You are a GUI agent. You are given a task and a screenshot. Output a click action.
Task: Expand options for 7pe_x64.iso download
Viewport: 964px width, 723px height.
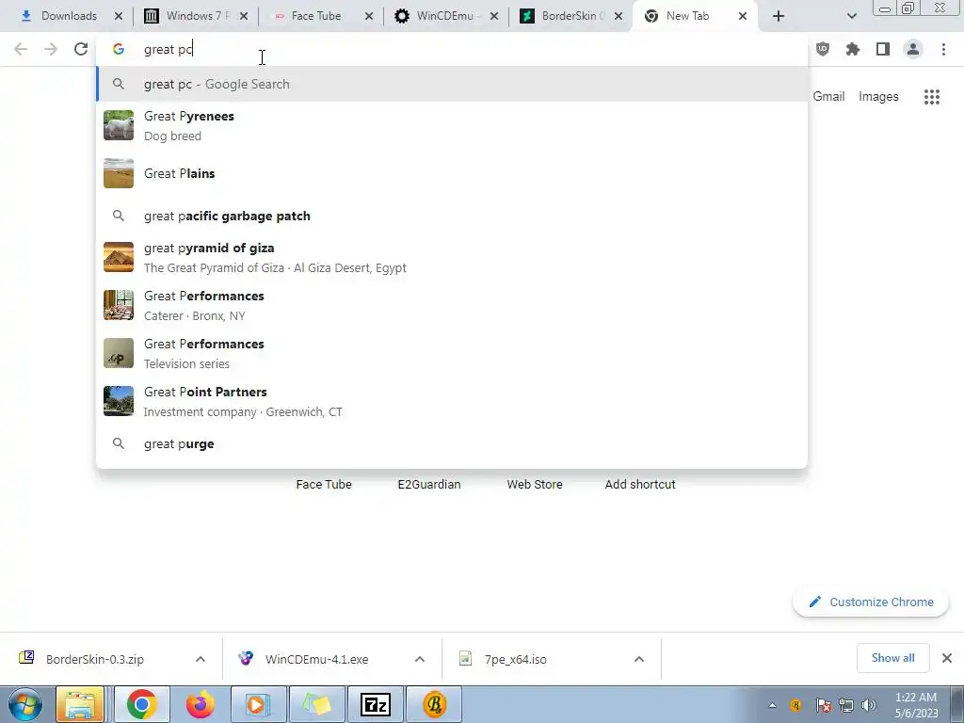639,659
